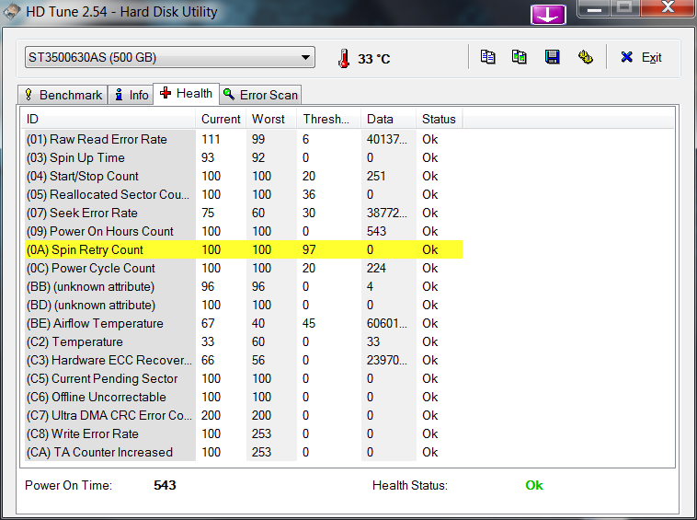Image resolution: width=697 pixels, height=520 pixels.
Task: Select the (BE) Airflow Temperature row
Action: (244, 323)
